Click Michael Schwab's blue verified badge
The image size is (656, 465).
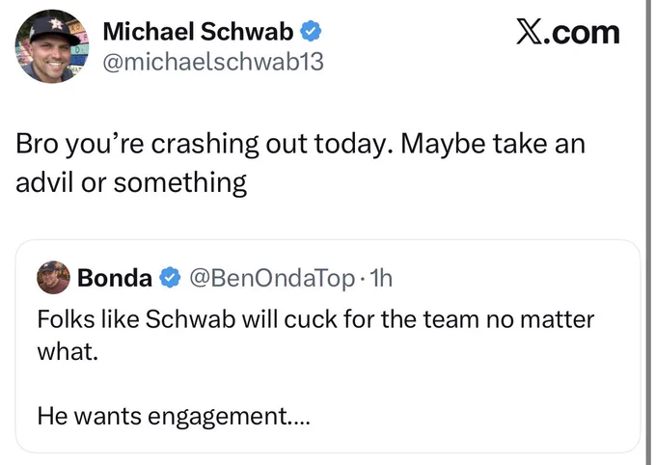click(x=311, y=31)
